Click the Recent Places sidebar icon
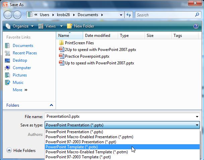Image resolution: width=204 pixels, height=160 pixels. point(7,53)
